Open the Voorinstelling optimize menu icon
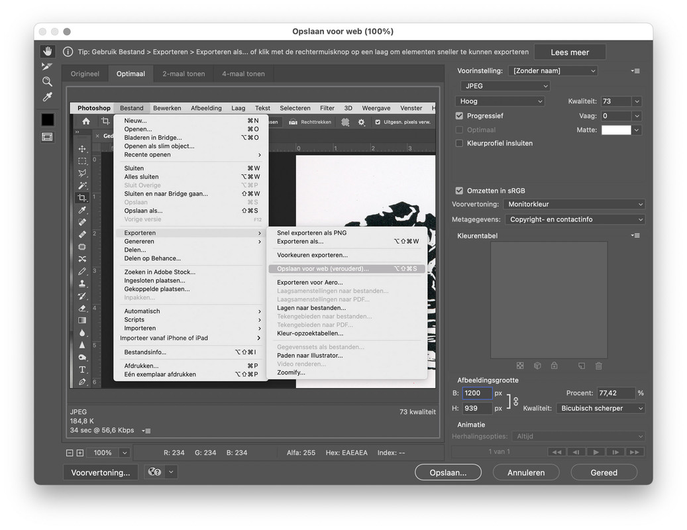Viewport: 687px width, 530px height. pyautogui.click(x=635, y=70)
